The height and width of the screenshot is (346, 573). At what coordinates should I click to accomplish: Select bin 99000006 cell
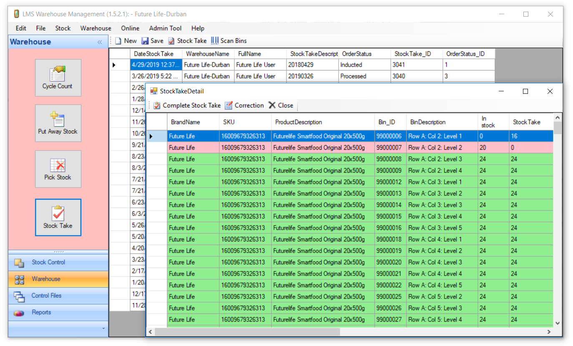390,136
